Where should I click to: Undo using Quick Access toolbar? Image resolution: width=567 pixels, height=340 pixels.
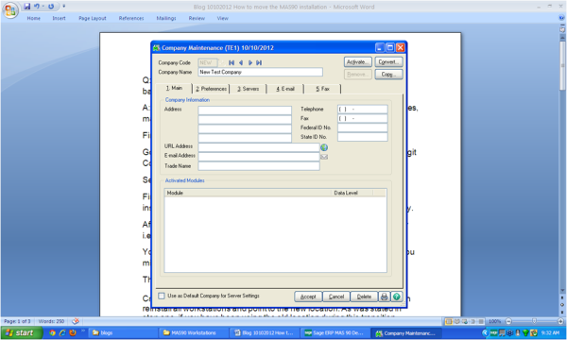click(37, 7)
